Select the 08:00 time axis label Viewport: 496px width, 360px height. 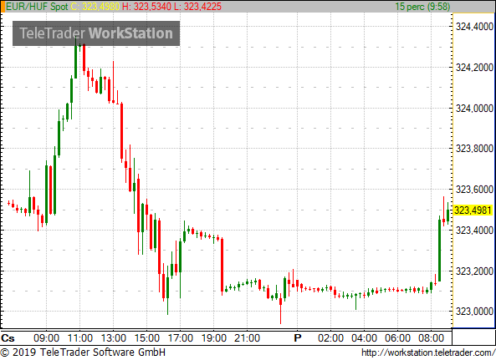pos(431,338)
